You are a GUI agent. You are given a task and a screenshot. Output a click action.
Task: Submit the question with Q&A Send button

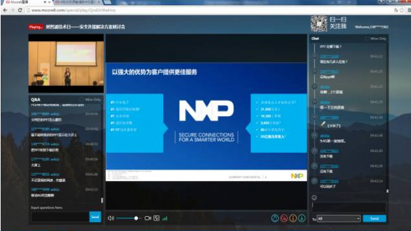[x=95, y=217]
